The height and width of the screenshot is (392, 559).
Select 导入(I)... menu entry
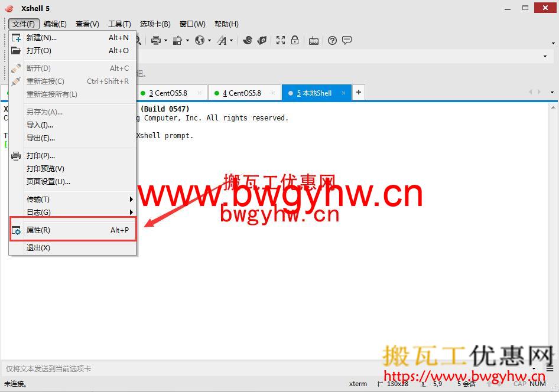72,125
